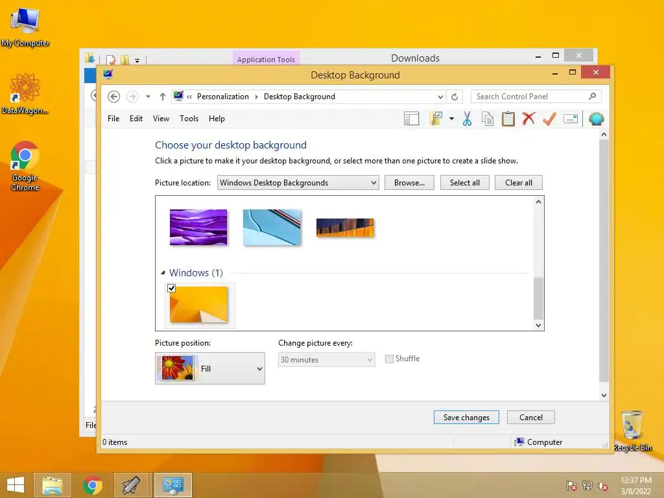Open the Picture location dropdown

[x=298, y=183]
